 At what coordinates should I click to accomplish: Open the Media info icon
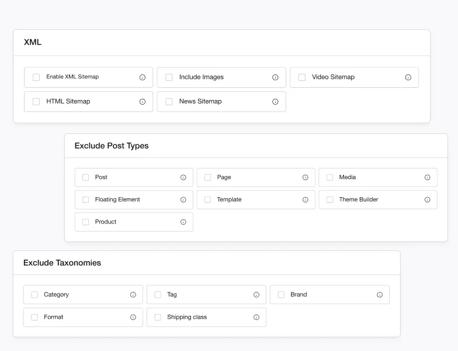[428, 177]
